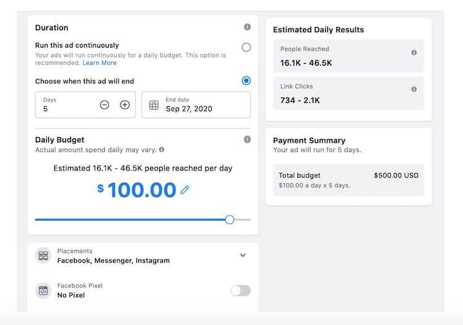463x325 pixels.
Task: Increase days with the plus button
Action: pos(125,105)
